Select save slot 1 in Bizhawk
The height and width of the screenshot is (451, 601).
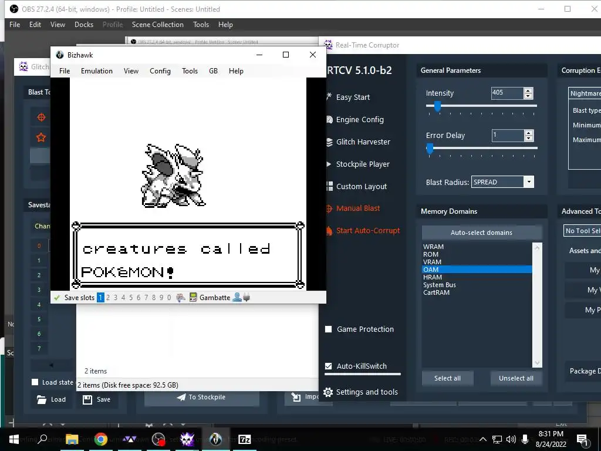[100, 298]
